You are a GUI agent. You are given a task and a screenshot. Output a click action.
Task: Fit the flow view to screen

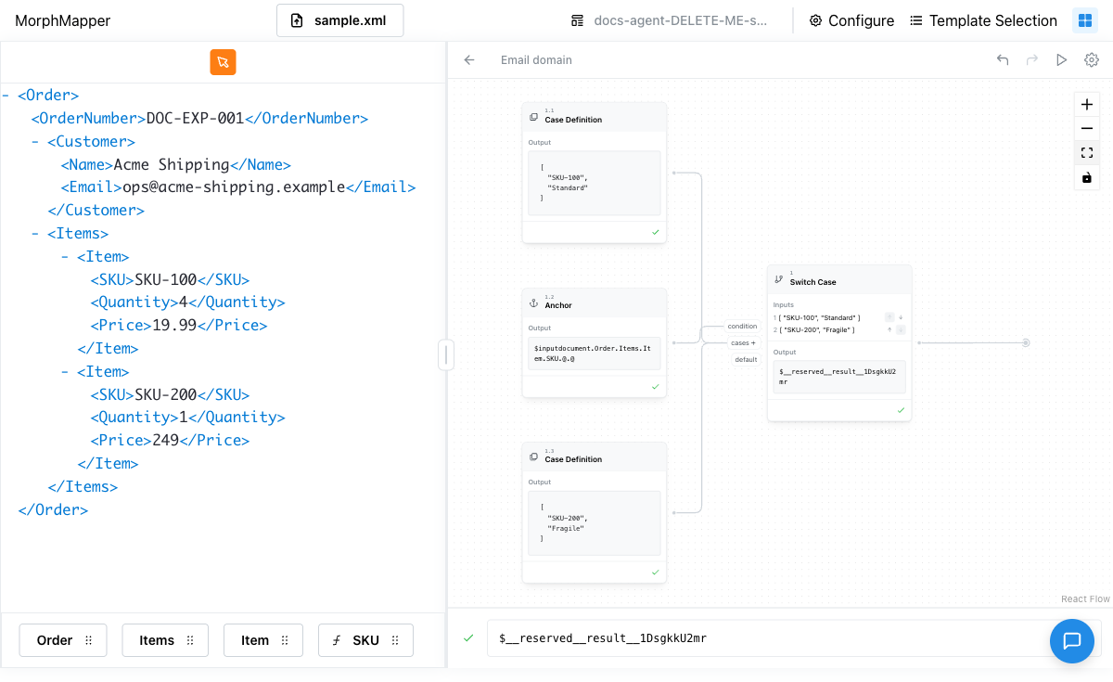1087,153
